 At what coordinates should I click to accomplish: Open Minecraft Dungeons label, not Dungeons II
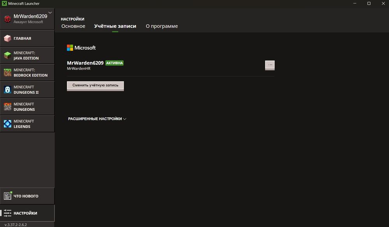click(x=24, y=107)
